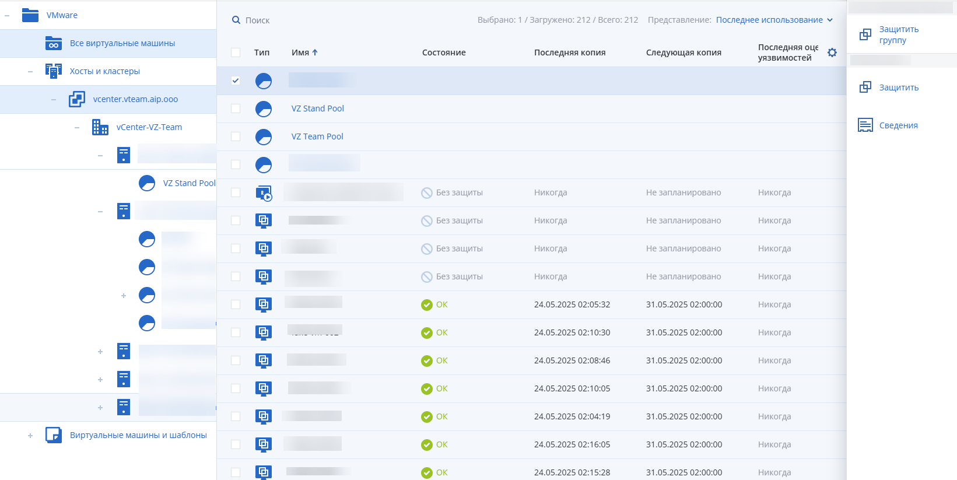Viewport: 957px width, 480px height.
Task: Open the 'Последнее использование' view dropdown
Action: [x=774, y=20]
